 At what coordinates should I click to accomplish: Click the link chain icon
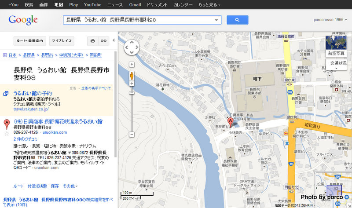pos(103,41)
